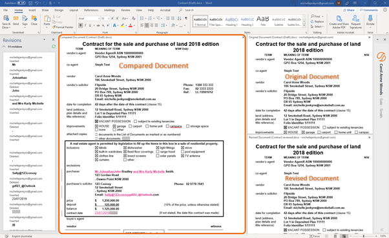Image resolution: width=389 pixels, height=238 pixels.
Task: Toggle the AutoSave switch
Action: click(21, 3)
